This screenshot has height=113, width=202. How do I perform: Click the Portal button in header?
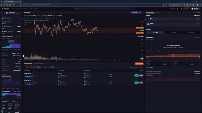click(x=187, y=9)
